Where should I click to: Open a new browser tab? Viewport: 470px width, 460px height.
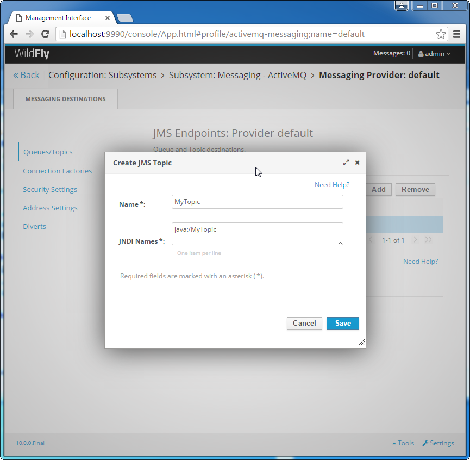coord(125,18)
